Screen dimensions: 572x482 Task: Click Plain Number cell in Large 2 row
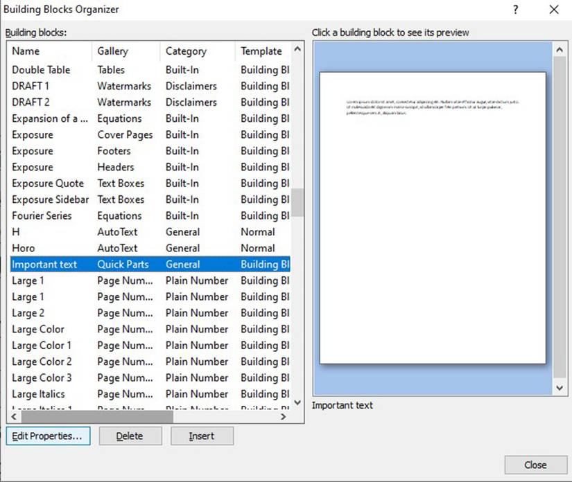(197, 313)
